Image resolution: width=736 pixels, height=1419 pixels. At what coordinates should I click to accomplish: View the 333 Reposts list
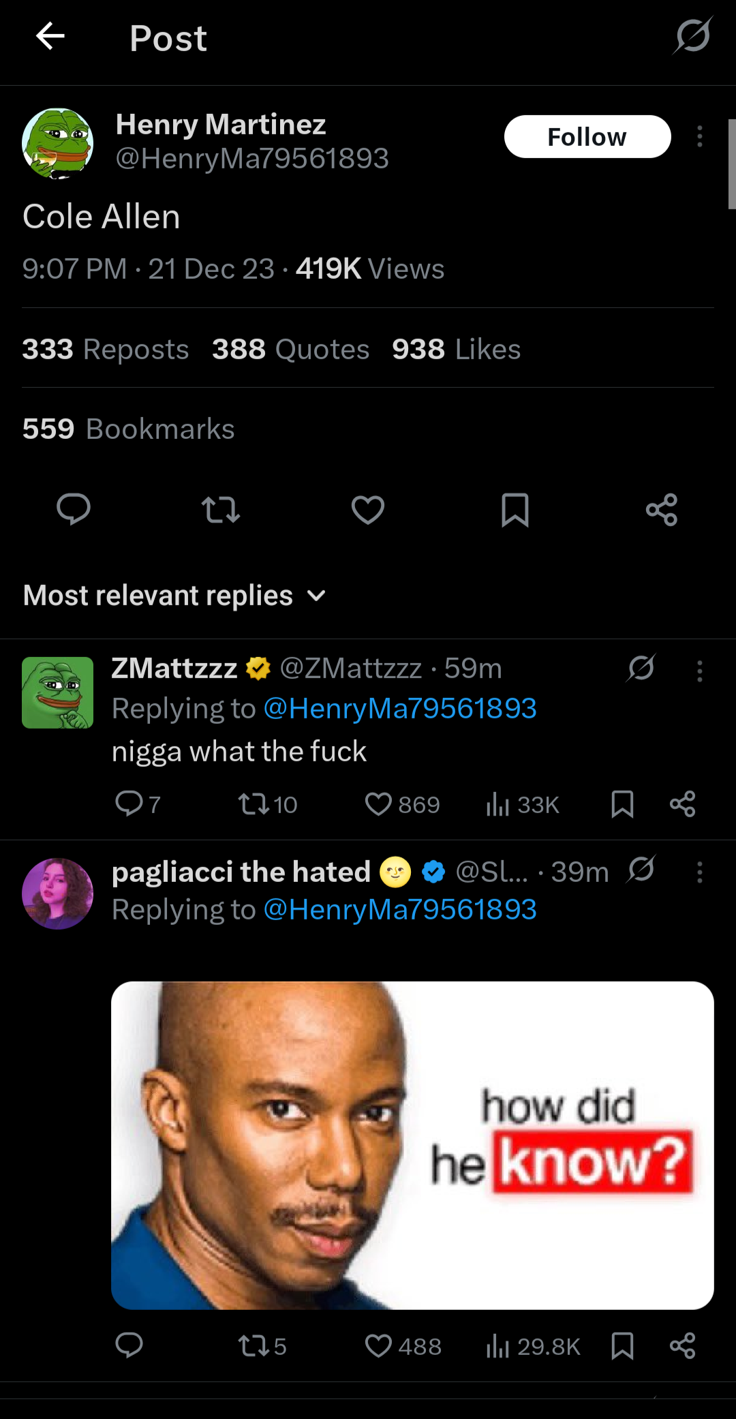point(106,349)
